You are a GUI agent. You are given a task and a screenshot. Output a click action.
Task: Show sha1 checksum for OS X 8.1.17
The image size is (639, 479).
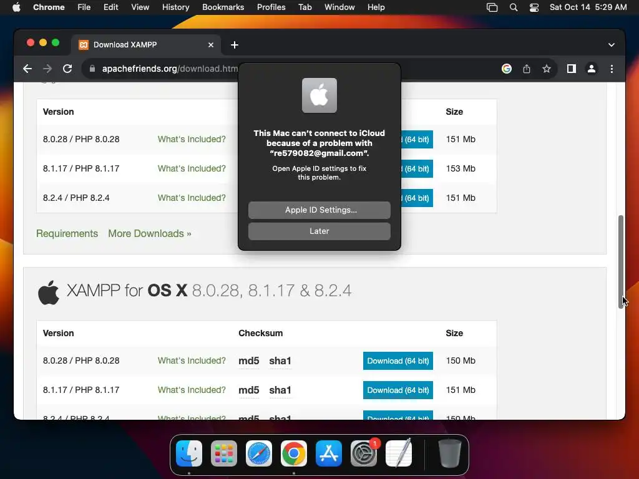click(x=280, y=390)
